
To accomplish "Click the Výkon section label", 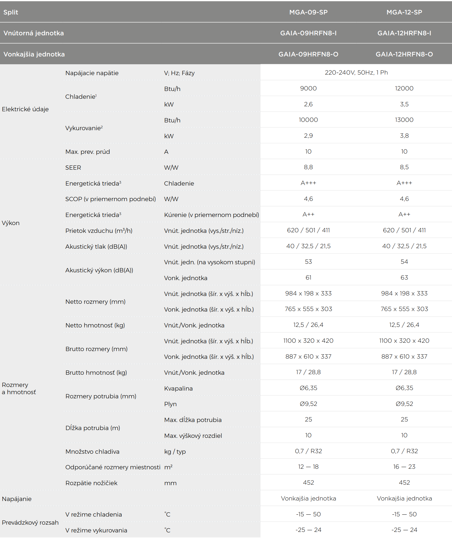I will pyautogui.click(x=11, y=223).
